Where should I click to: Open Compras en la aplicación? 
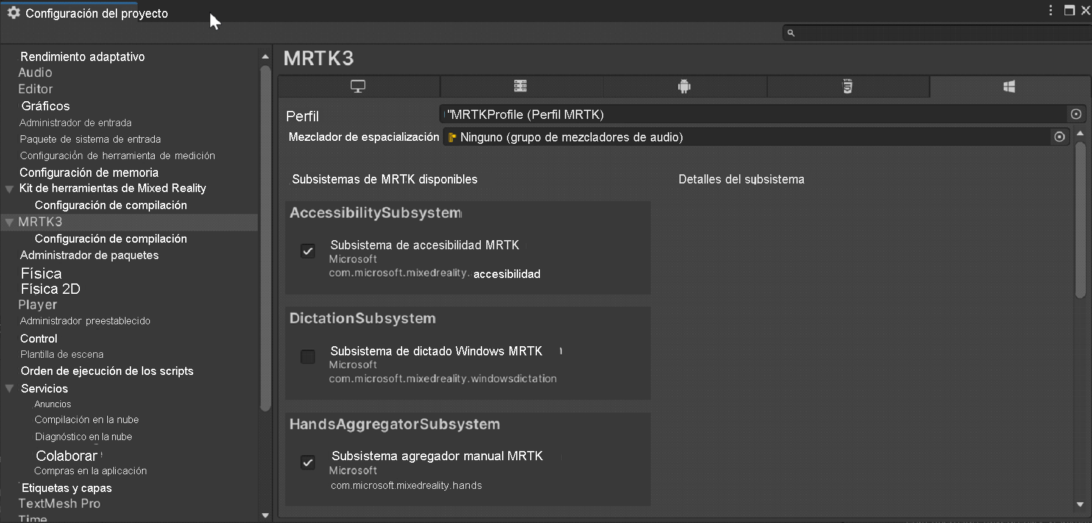(x=90, y=471)
